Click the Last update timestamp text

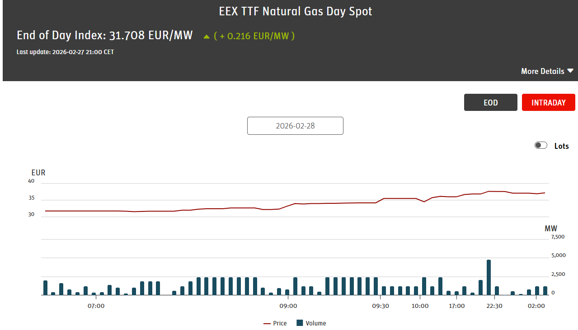click(x=65, y=52)
